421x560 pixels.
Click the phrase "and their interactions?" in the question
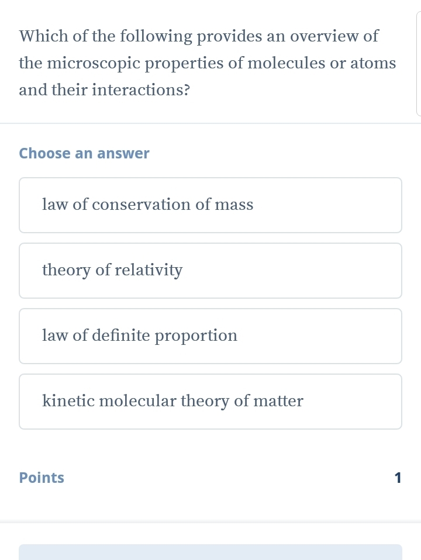click(x=104, y=91)
